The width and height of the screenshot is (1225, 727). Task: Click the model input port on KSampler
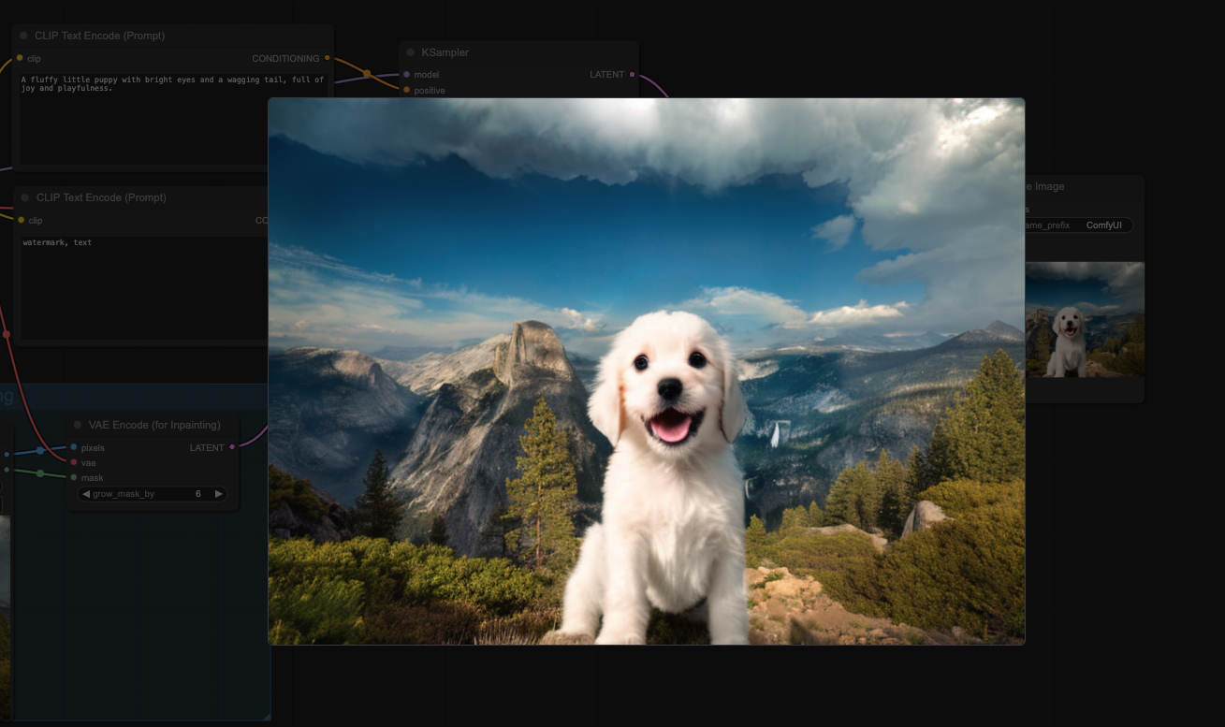pyautogui.click(x=406, y=74)
